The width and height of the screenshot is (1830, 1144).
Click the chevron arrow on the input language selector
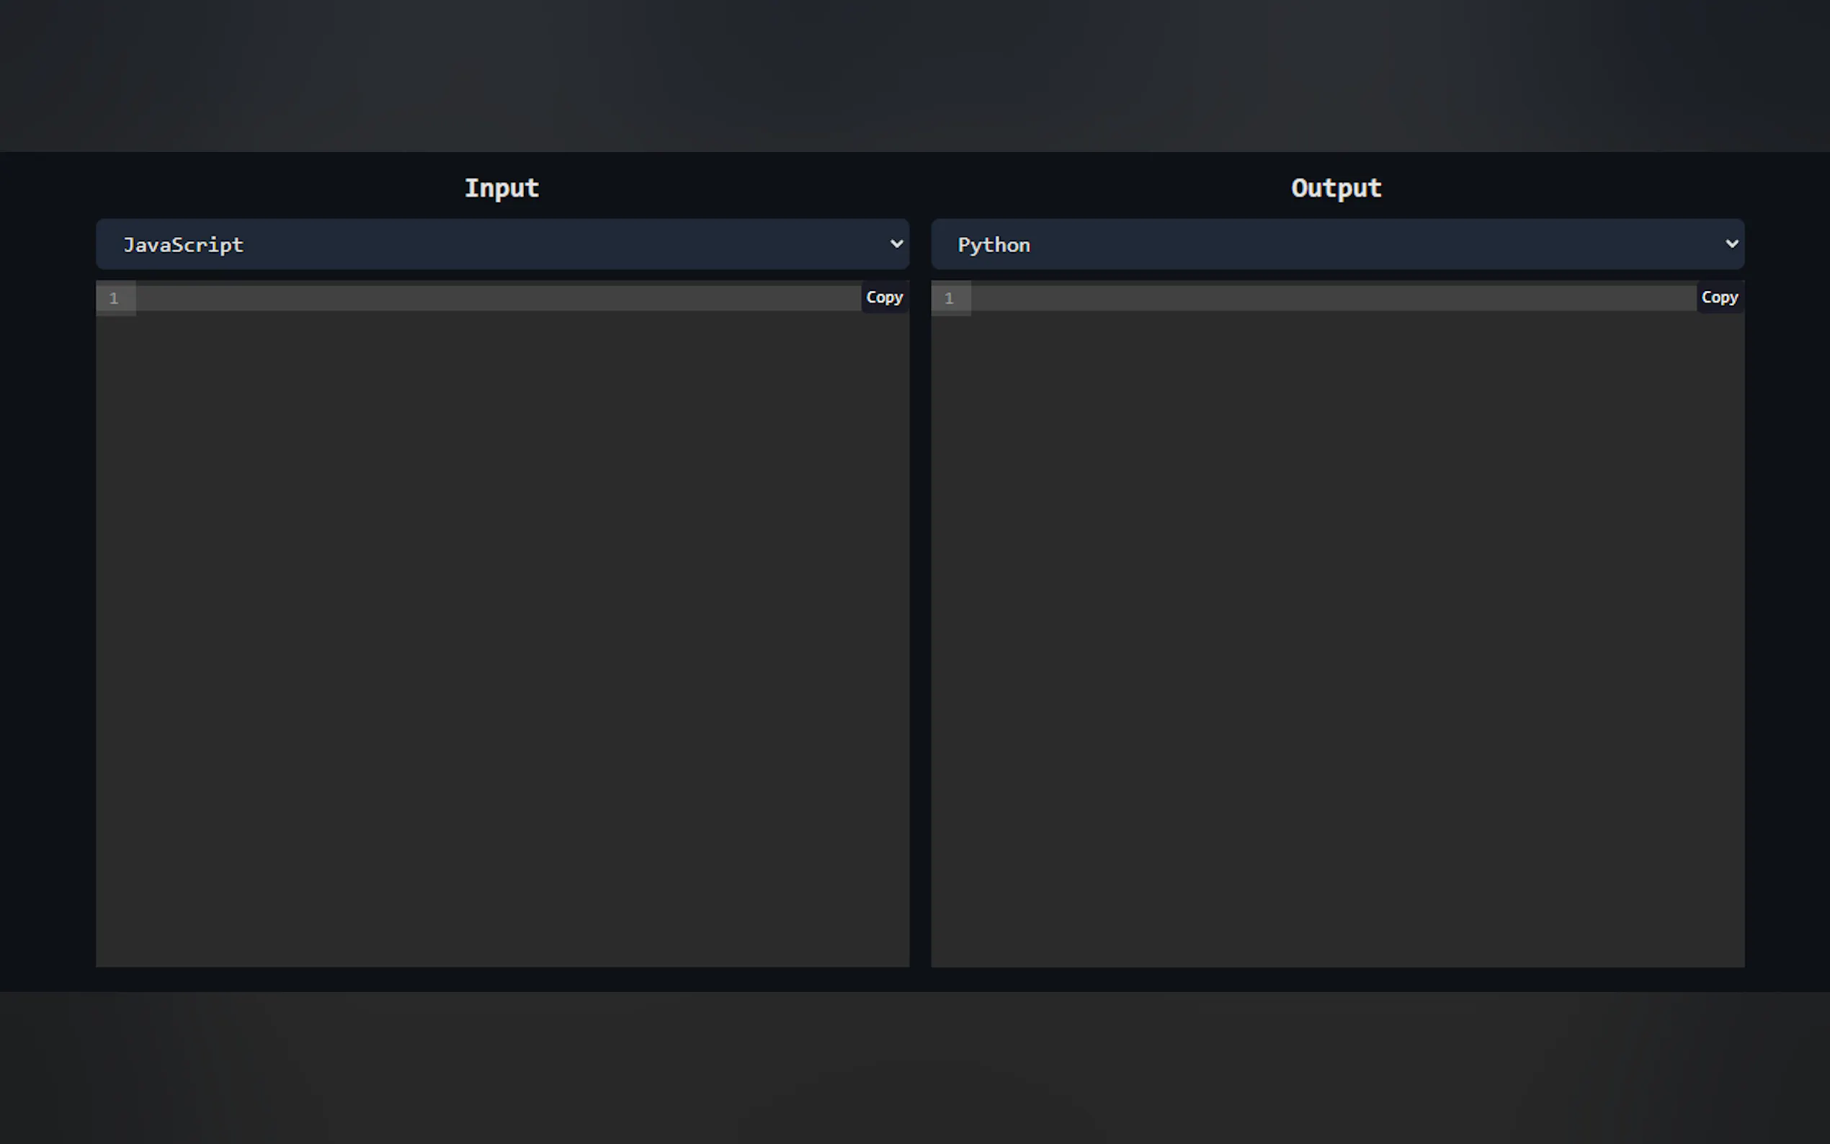[x=896, y=243]
